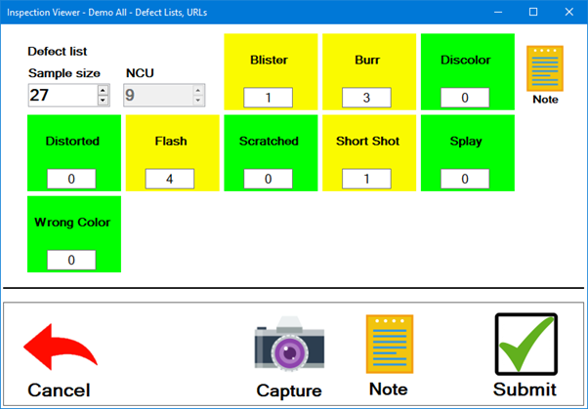Click the Splay defect count field
Viewport: 588px width, 409px height.
(465, 179)
